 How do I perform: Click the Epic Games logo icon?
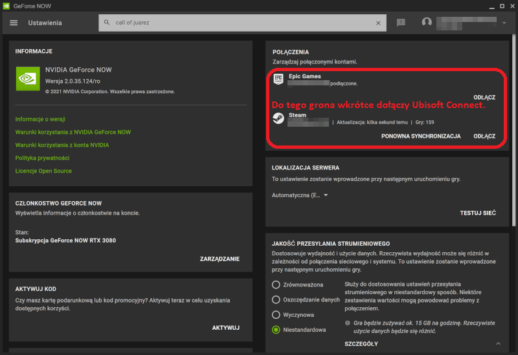[x=278, y=79]
